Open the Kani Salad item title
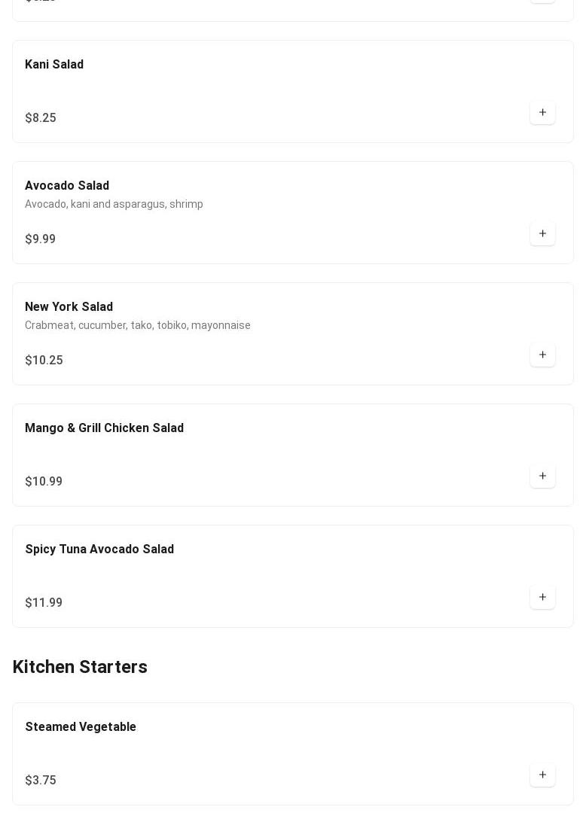The width and height of the screenshot is (586, 822). coord(54,65)
